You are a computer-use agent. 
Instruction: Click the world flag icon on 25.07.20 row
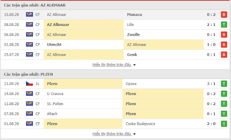click(29, 54)
